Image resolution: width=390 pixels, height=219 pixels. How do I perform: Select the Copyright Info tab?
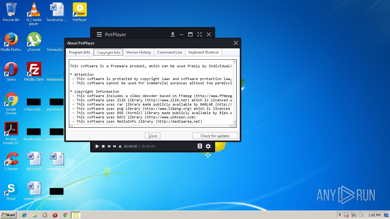click(108, 52)
